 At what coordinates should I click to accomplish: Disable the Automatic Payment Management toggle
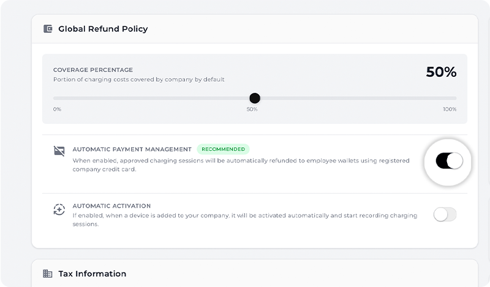449,161
